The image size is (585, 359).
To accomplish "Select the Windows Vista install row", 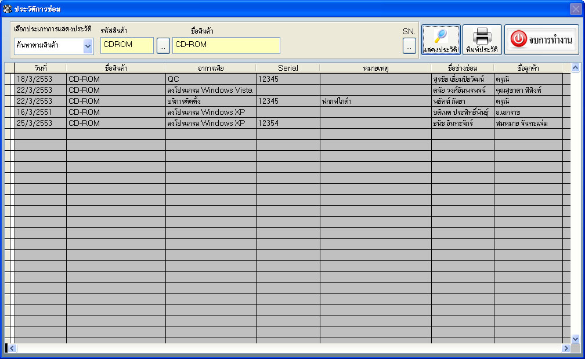I will 210,90.
